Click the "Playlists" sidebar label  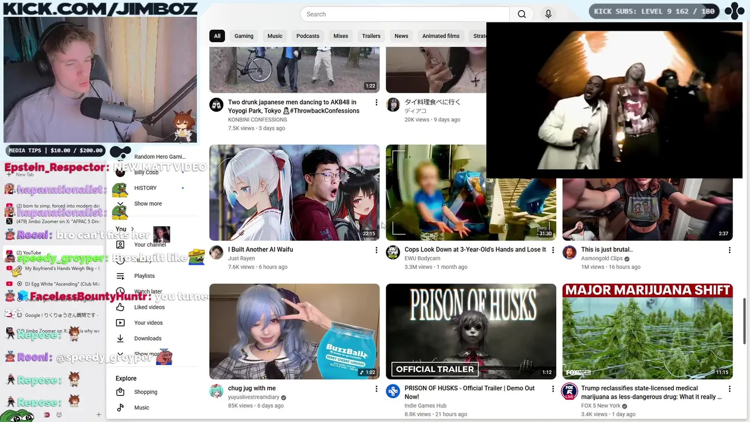pos(144,276)
